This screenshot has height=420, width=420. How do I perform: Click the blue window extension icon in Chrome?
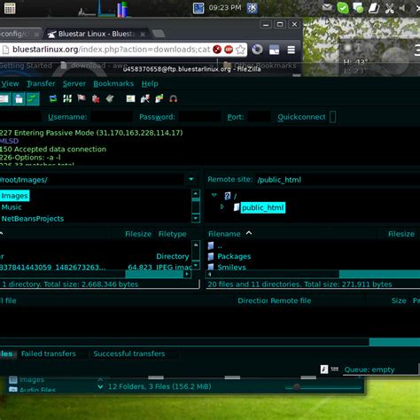pyautogui.click(x=274, y=50)
